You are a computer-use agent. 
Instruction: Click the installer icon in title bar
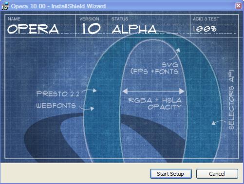5,6
